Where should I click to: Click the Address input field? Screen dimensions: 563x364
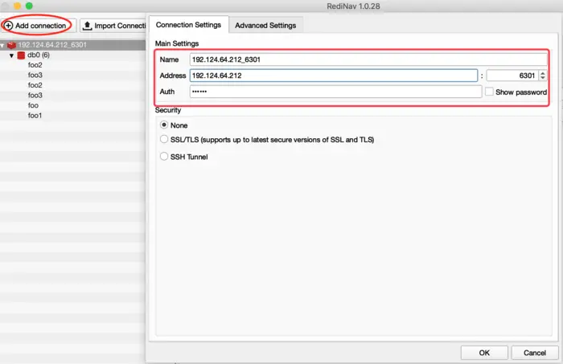[x=334, y=76]
